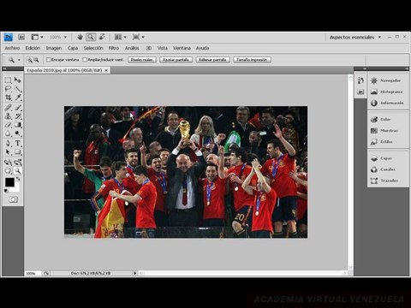Image resolution: width=411 pixels, height=308 pixels.
Task: Click the Píxeles reales button
Action: coord(142,60)
